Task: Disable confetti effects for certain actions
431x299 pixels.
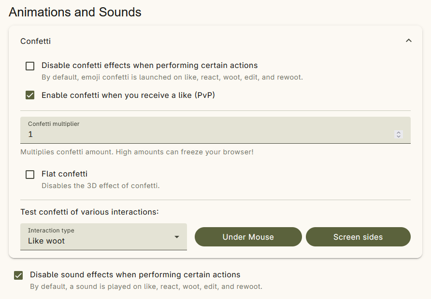Action: [30, 66]
